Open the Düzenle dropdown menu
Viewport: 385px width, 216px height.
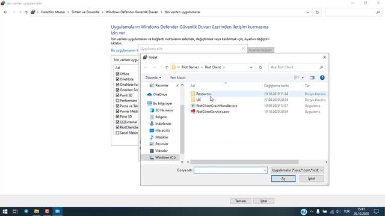(153, 77)
